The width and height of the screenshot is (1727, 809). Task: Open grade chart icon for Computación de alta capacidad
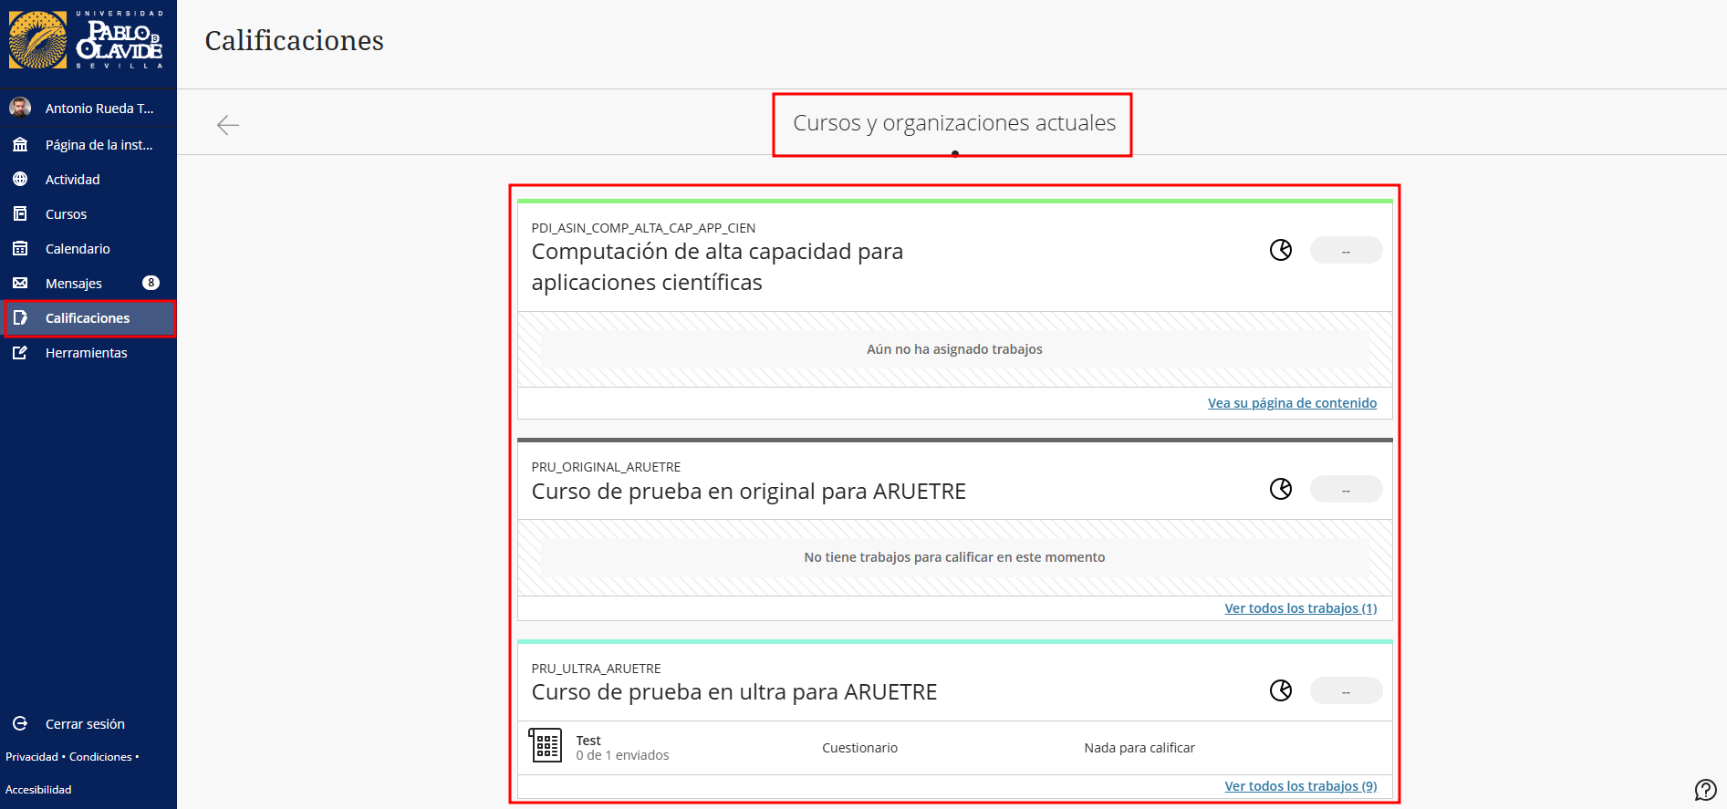pyautogui.click(x=1281, y=250)
